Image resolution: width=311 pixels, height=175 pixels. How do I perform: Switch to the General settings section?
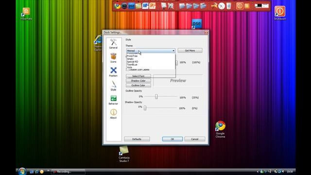click(113, 44)
